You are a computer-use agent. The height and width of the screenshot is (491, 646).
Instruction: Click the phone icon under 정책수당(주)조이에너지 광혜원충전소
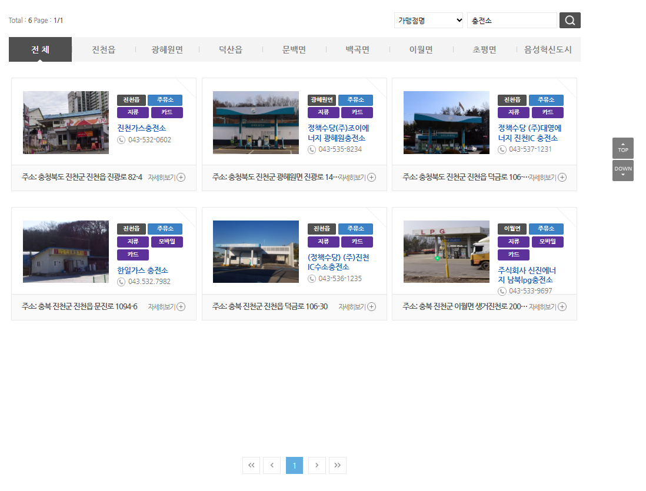click(x=311, y=149)
